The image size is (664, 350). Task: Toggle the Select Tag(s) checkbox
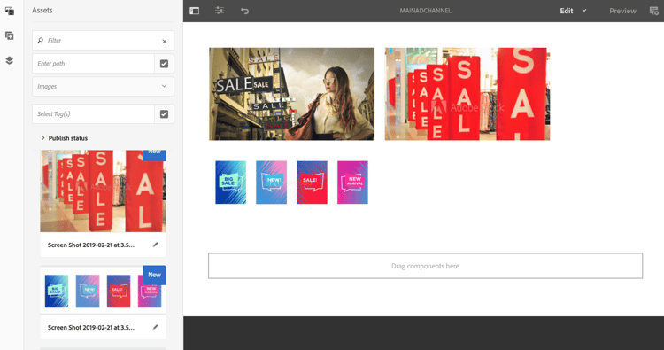pos(165,114)
